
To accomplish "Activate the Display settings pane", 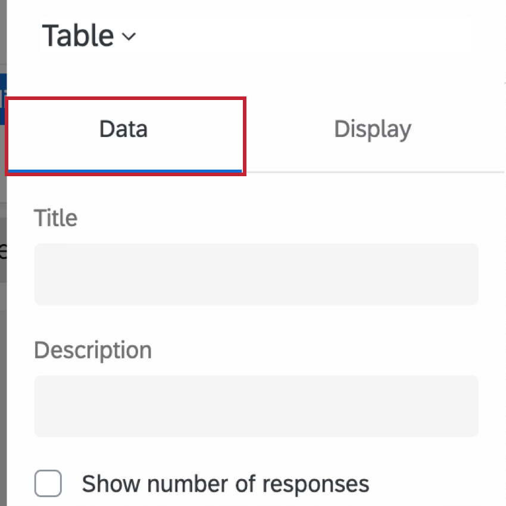I will click(373, 129).
